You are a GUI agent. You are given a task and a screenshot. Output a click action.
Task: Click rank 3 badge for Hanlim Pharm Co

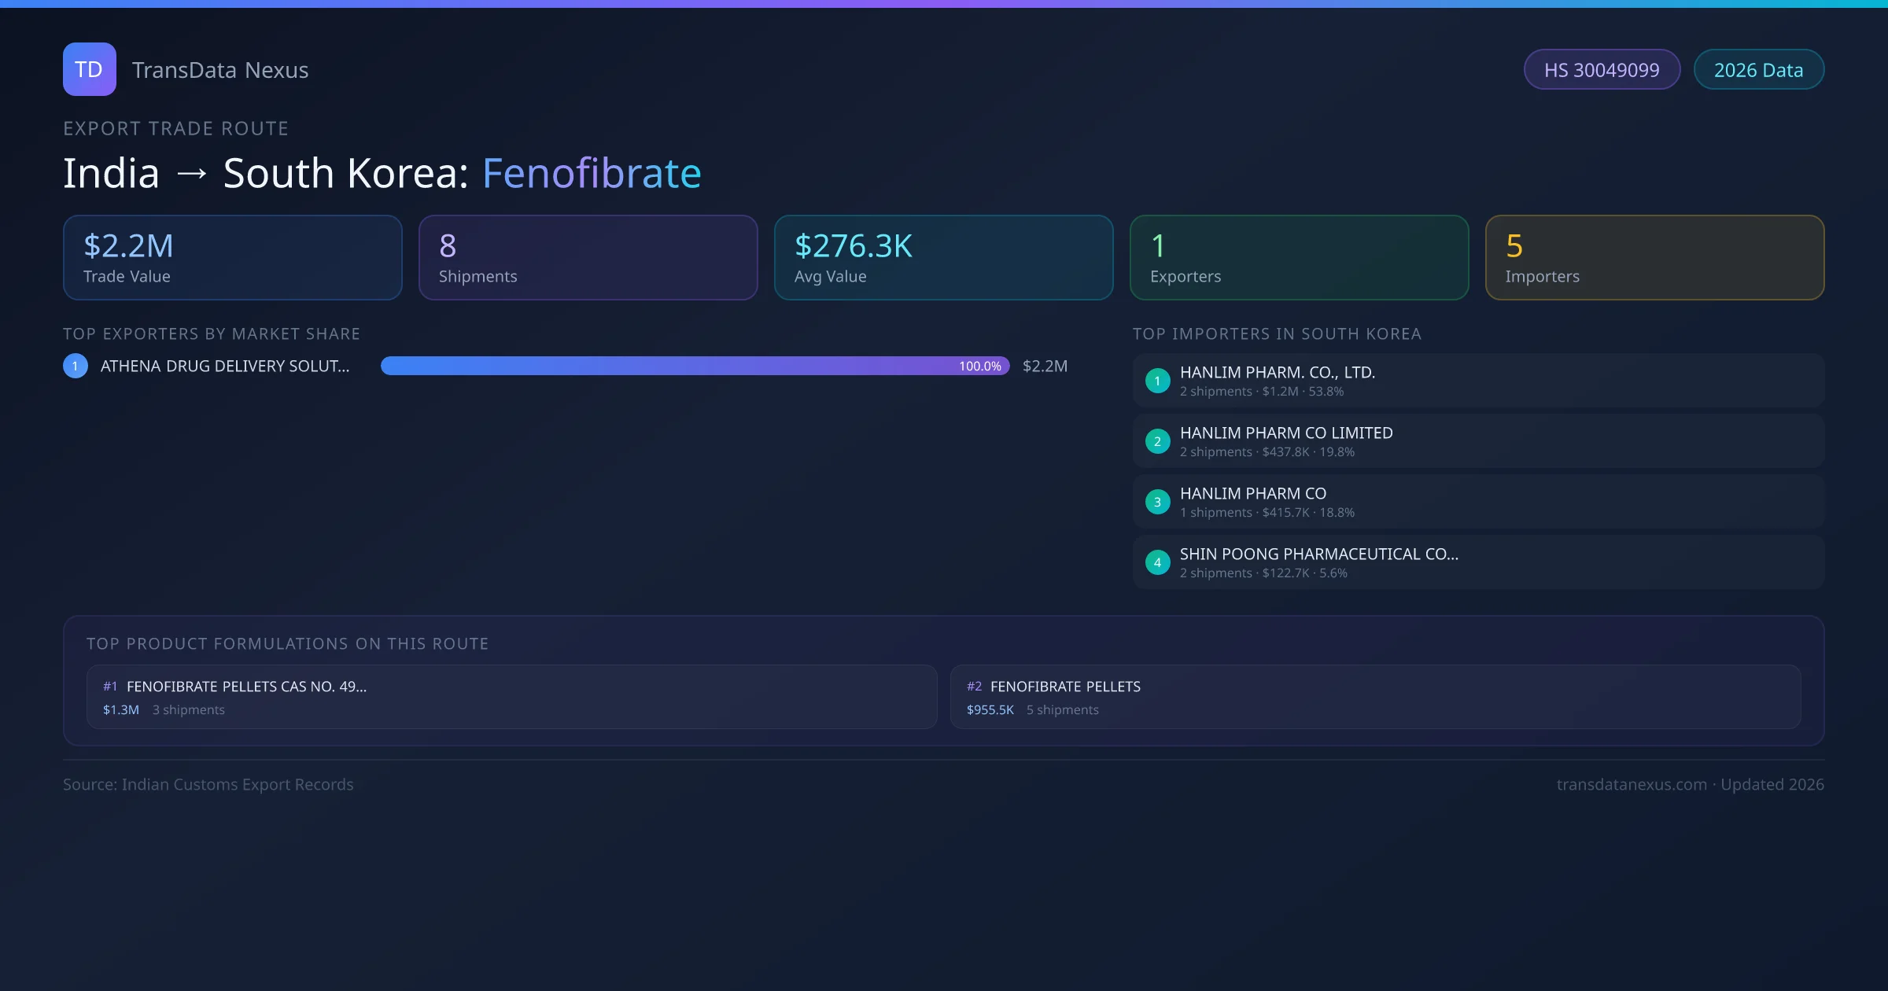click(1157, 502)
